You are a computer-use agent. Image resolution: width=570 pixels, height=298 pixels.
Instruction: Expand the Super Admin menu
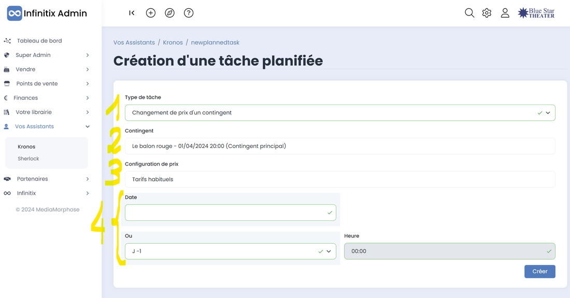click(47, 55)
